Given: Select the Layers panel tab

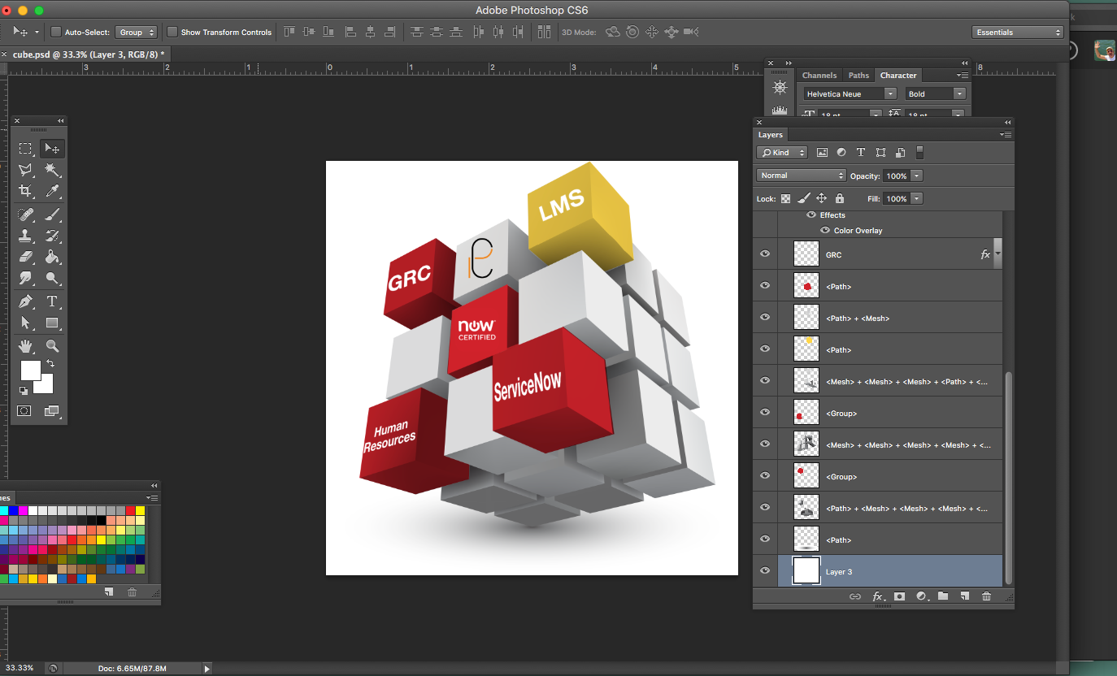Looking at the screenshot, I should (x=771, y=135).
